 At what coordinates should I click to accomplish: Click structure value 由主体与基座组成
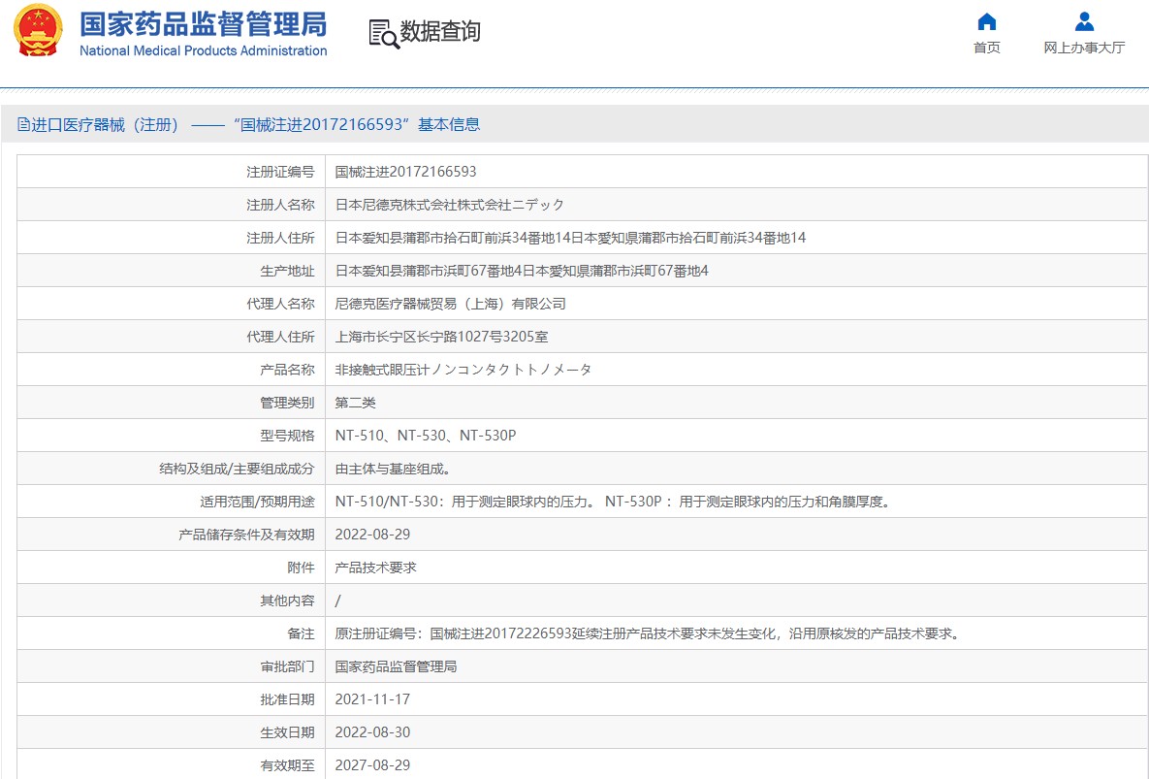393,469
